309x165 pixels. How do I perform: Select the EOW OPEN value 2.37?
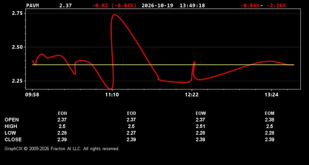tap(200, 120)
